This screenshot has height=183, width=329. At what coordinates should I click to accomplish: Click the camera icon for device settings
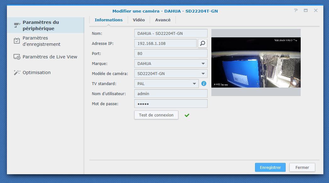pos(17,25)
